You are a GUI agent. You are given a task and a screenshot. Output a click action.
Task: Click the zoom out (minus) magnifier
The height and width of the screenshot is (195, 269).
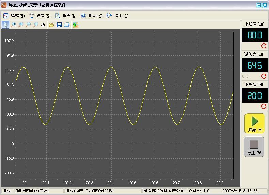click(28, 25)
